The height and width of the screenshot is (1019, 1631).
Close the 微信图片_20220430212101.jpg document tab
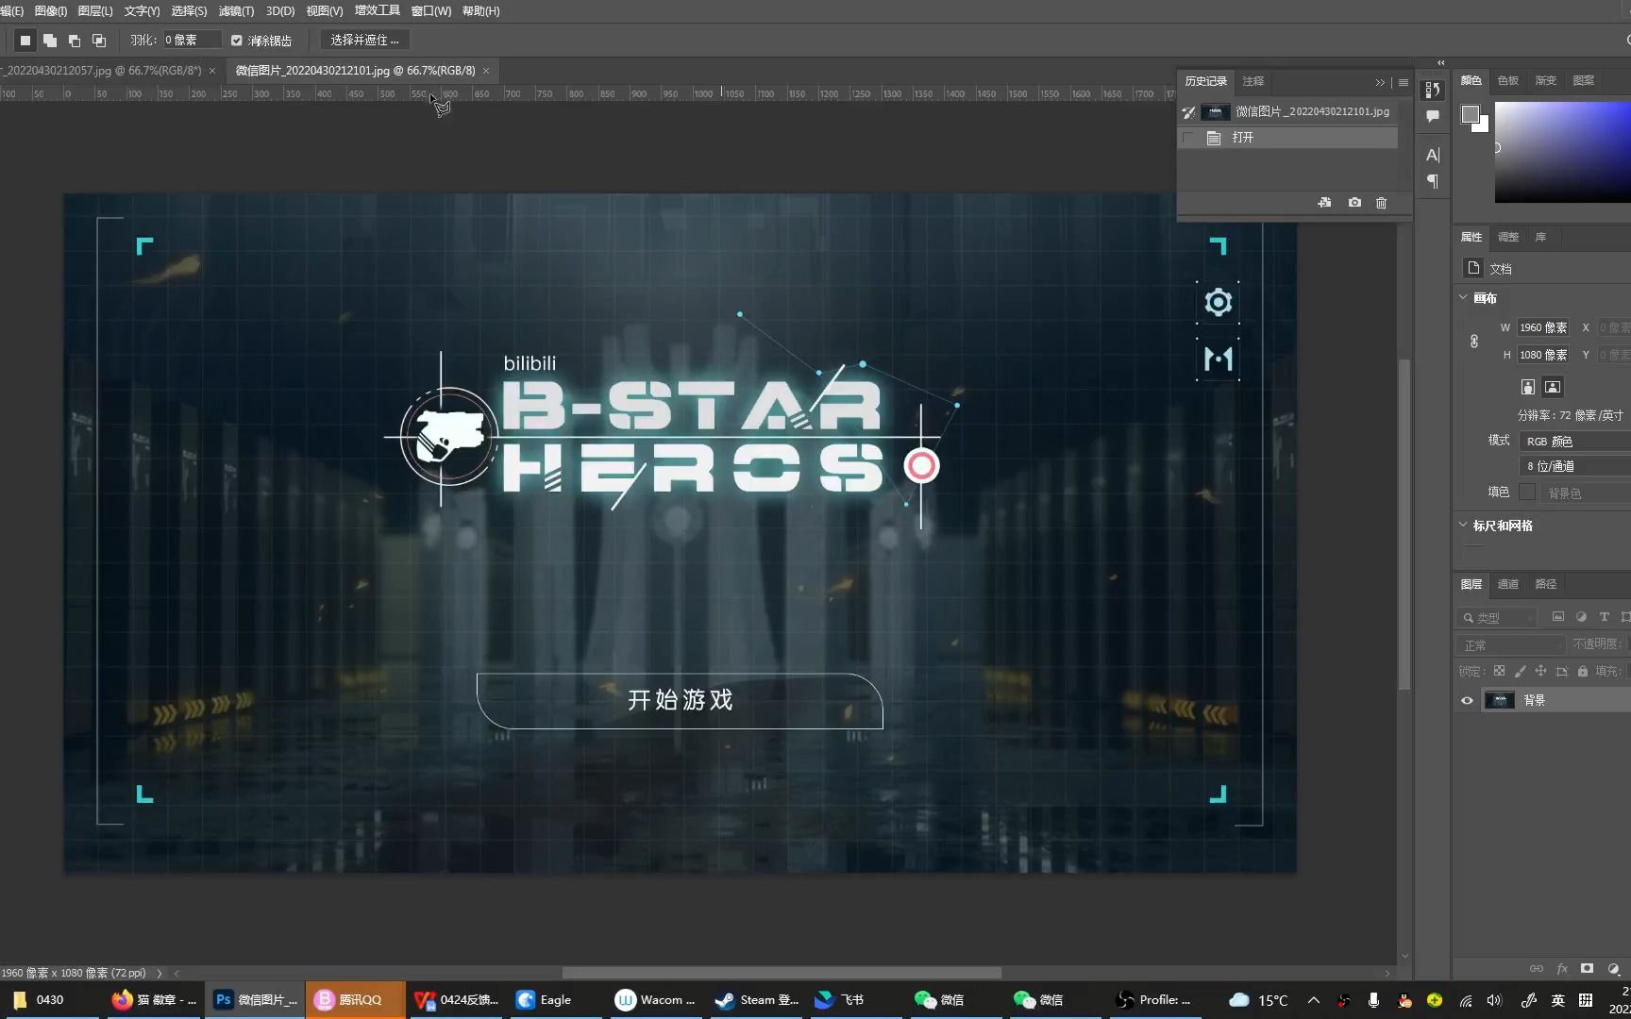point(486,71)
